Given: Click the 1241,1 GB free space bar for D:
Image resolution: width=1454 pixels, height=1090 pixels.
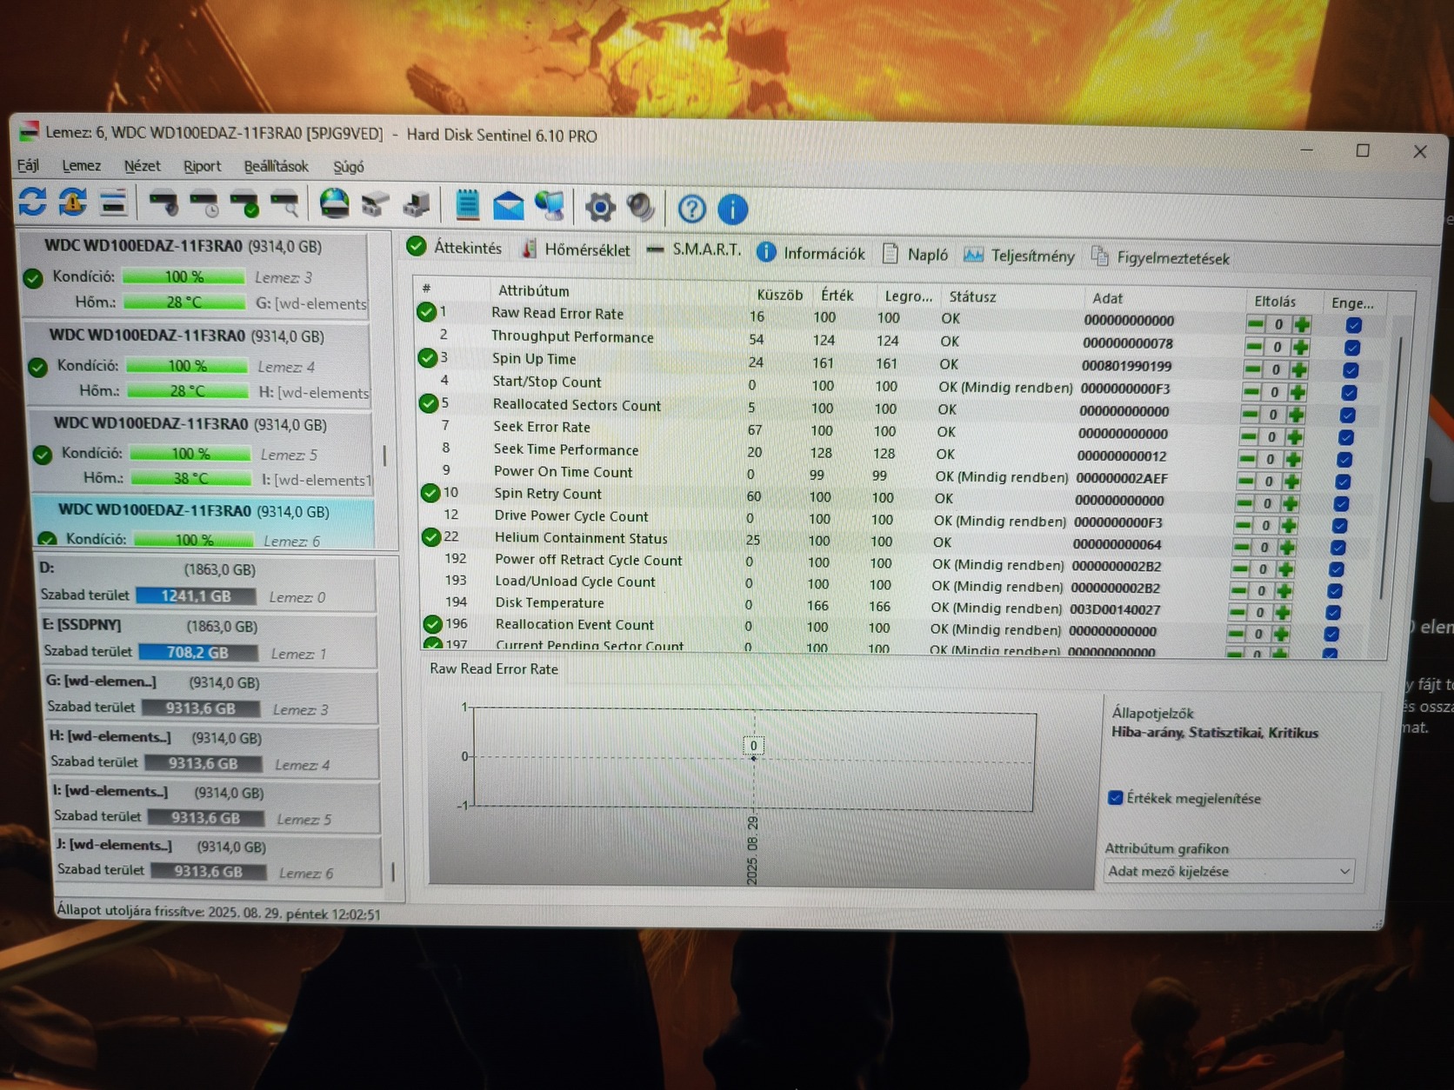Looking at the screenshot, I should (196, 596).
